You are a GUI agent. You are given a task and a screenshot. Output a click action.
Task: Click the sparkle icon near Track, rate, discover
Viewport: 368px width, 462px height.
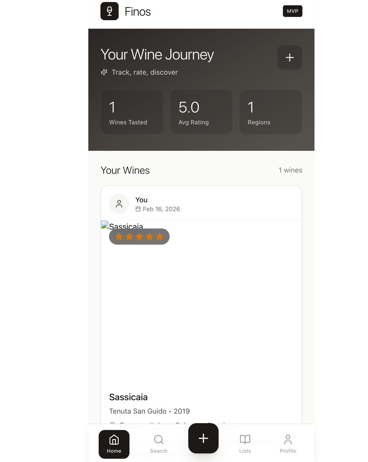(104, 72)
